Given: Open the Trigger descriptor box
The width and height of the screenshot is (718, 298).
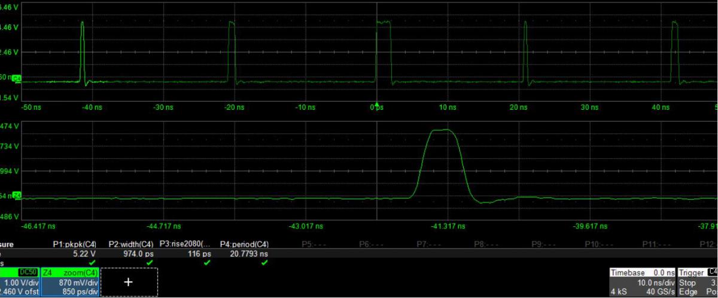Looking at the screenshot, I should coord(698,282).
